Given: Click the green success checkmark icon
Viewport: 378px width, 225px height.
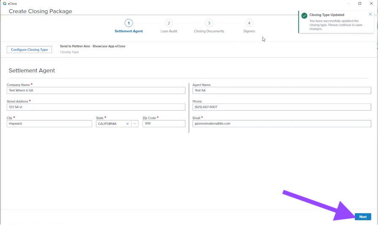Looking at the screenshot, I should 304,16.
